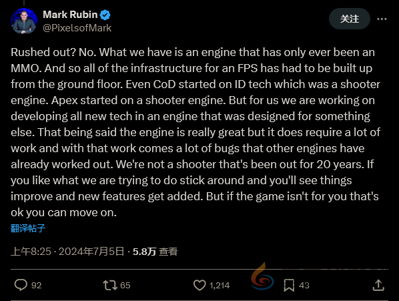Click the 65 reposts count
The height and width of the screenshot is (301, 399).
(x=125, y=285)
